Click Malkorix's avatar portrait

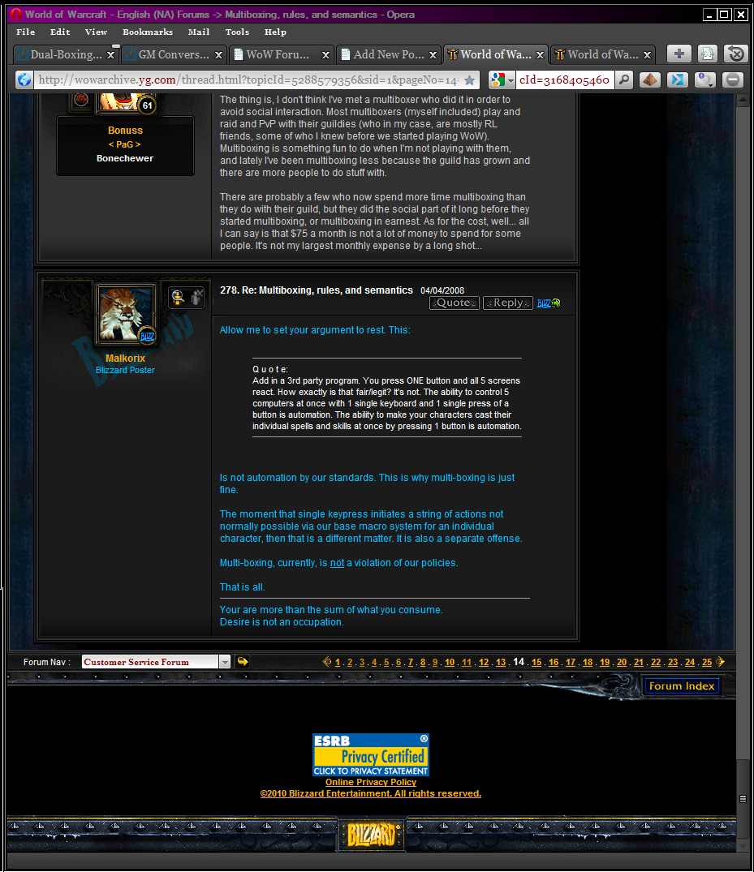click(x=125, y=312)
